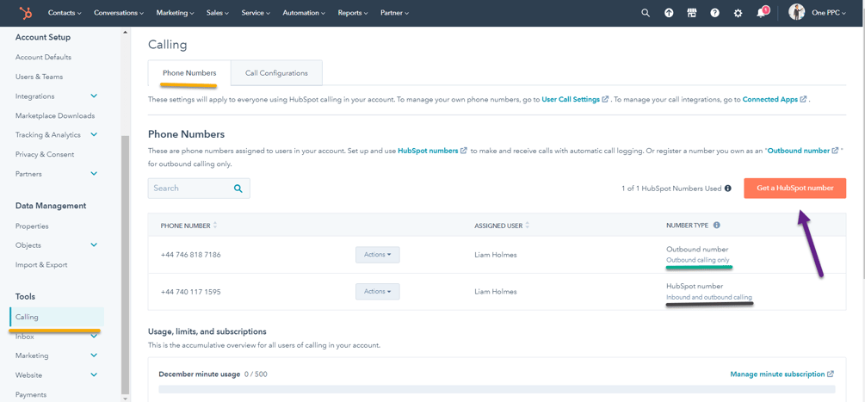Open the notifications bell
The width and height of the screenshot is (865, 402).
[762, 13]
